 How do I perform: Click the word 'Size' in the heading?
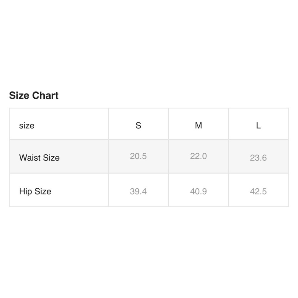tap(19, 95)
